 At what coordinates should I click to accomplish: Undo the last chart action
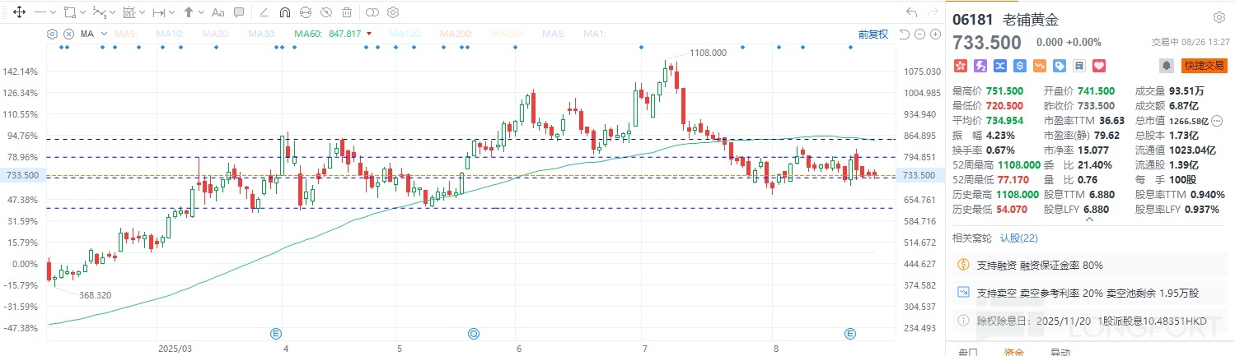[911, 12]
